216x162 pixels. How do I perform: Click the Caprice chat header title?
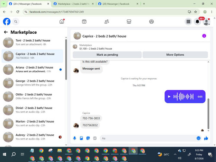104,36
